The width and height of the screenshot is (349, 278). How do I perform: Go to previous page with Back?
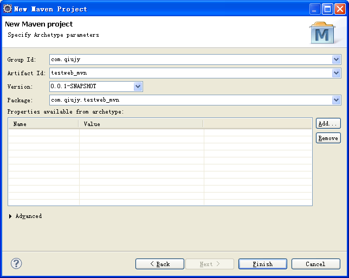160,264
